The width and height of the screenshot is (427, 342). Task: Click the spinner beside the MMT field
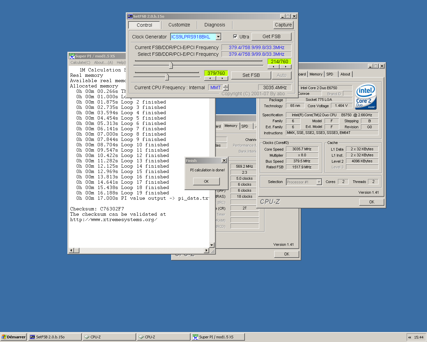[226, 88]
